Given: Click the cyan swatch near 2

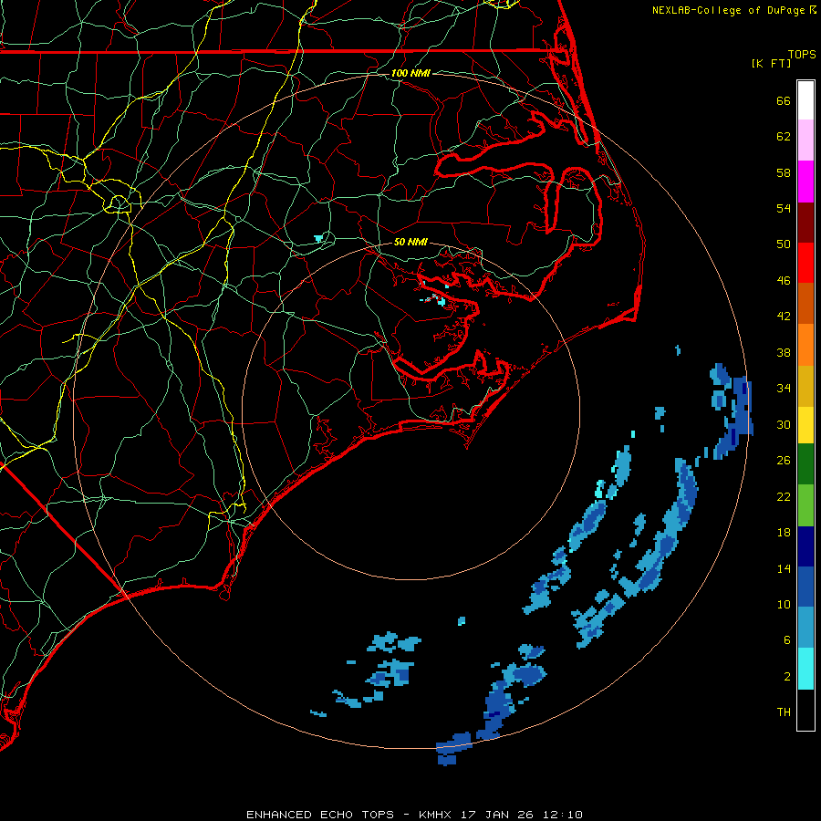Looking at the screenshot, I should pyautogui.click(x=805, y=668).
